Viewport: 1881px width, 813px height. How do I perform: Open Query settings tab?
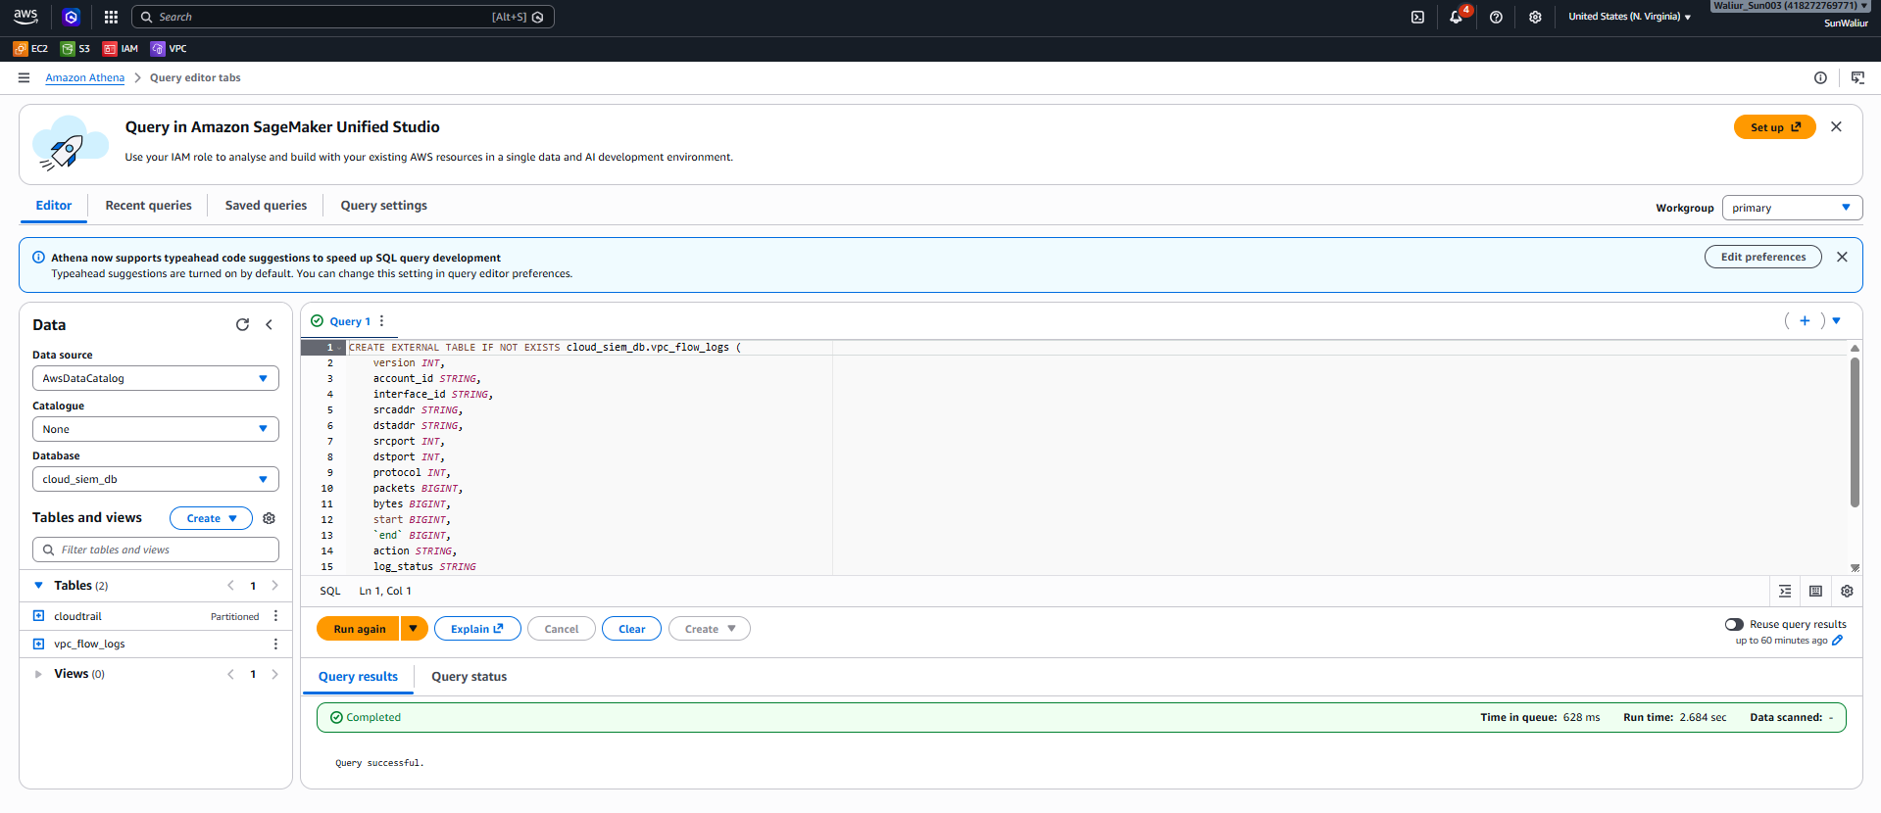(383, 205)
